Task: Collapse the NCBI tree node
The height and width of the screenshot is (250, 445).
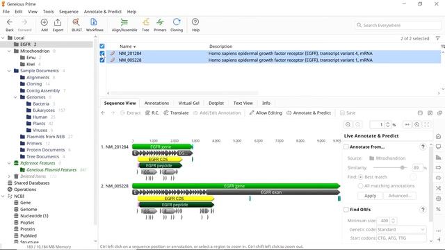Action: tap(3, 196)
